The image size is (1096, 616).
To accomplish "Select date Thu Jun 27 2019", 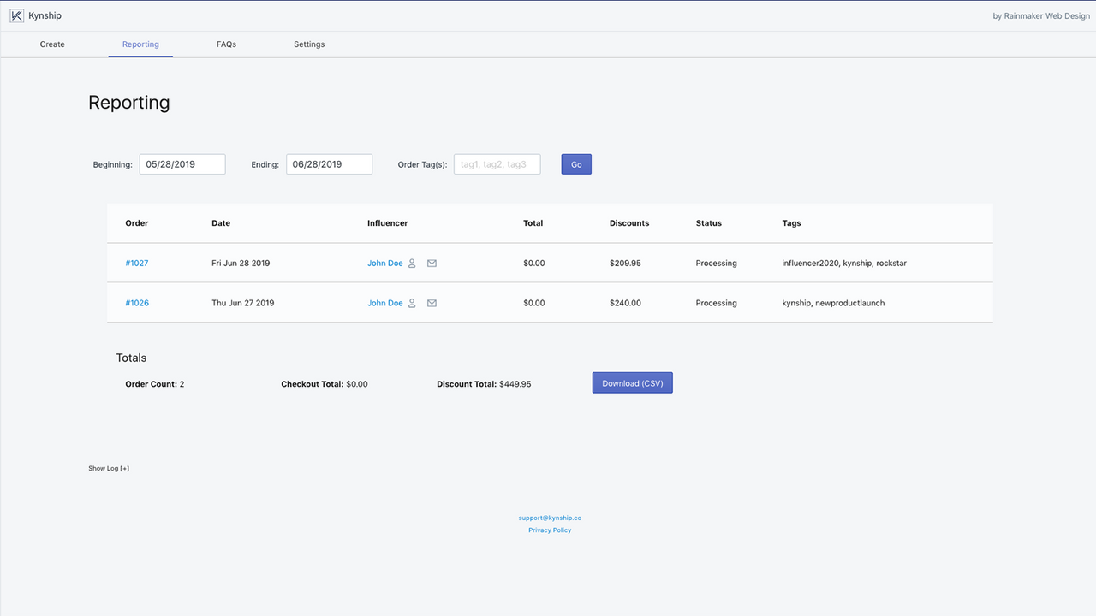I will (243, 303).
